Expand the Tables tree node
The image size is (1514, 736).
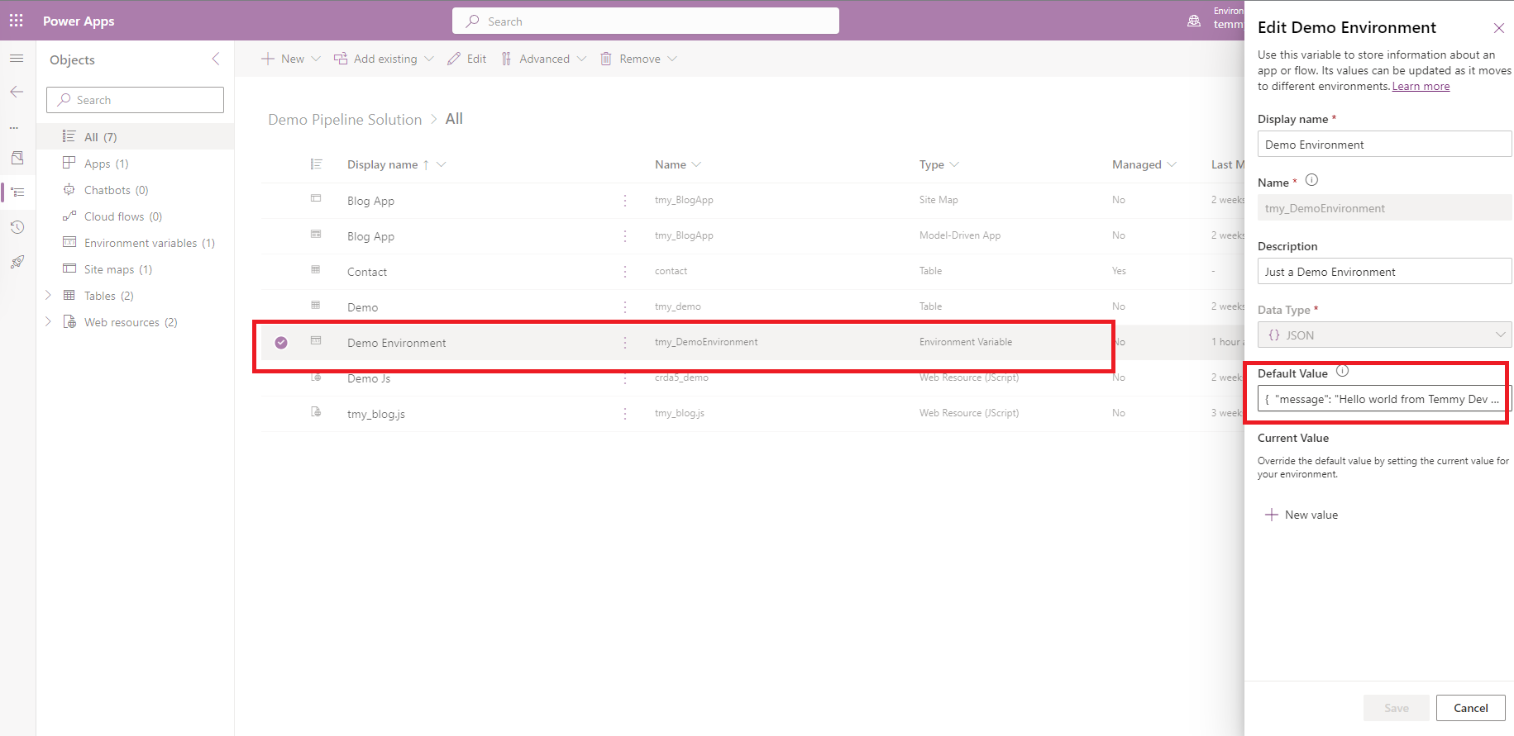pos(48,295)
